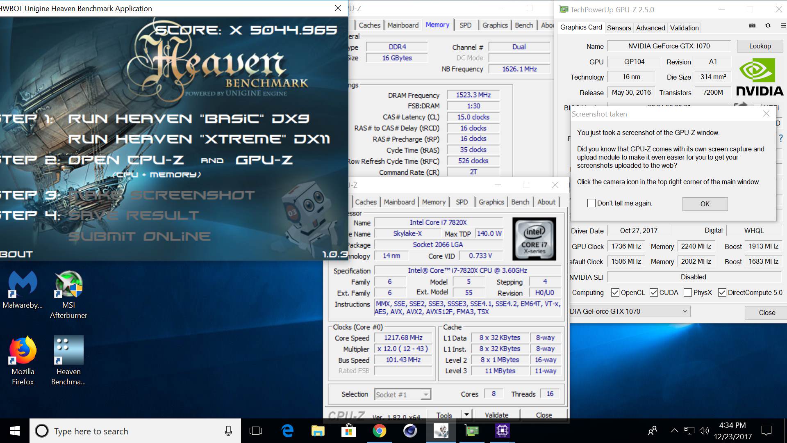Open Malwarebytes desktop shortcut
The height and width of the screenshot is (443, 787).
pyautogui.click(x=23, y=290)
